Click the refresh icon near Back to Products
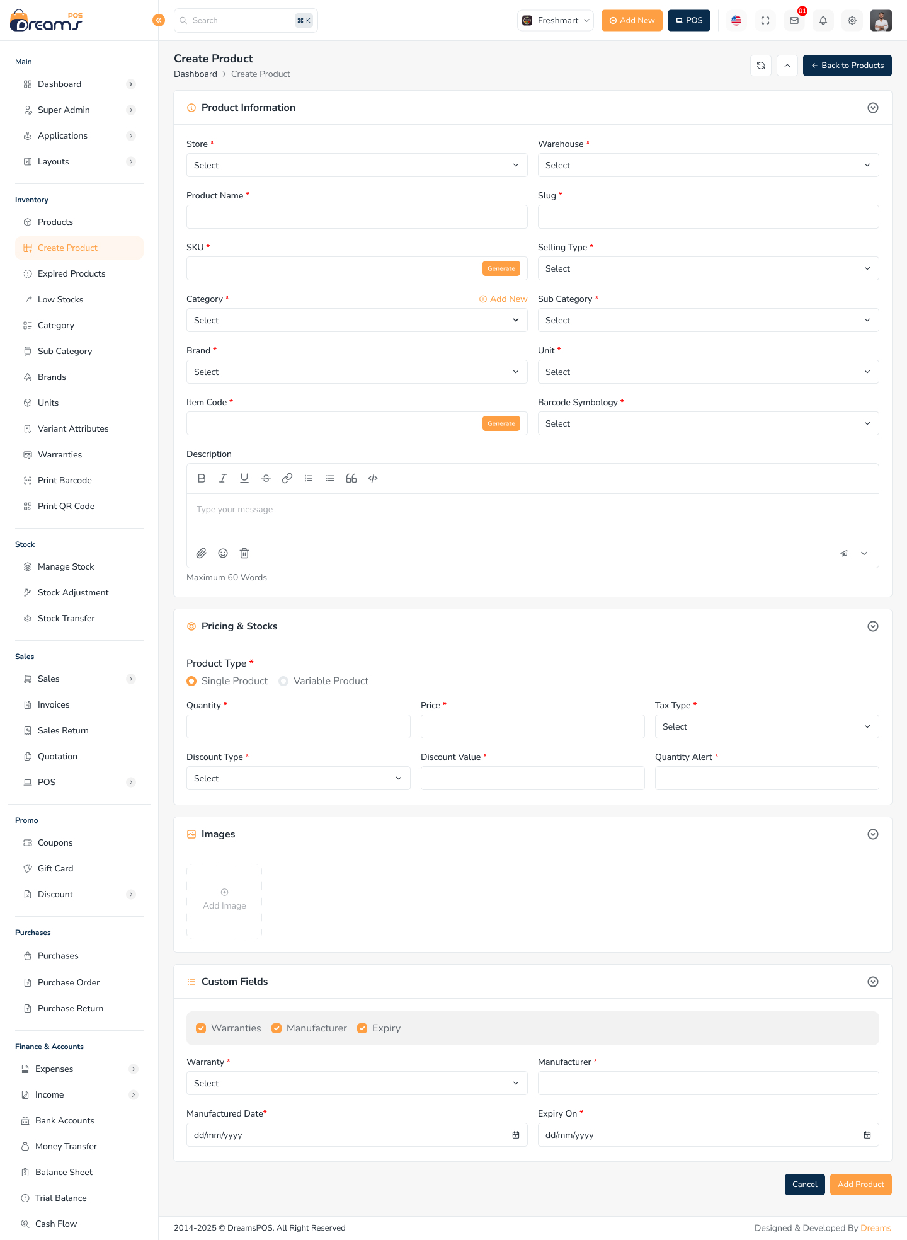The height and width of the screenshot is (1240, 907). pos(761,66)
